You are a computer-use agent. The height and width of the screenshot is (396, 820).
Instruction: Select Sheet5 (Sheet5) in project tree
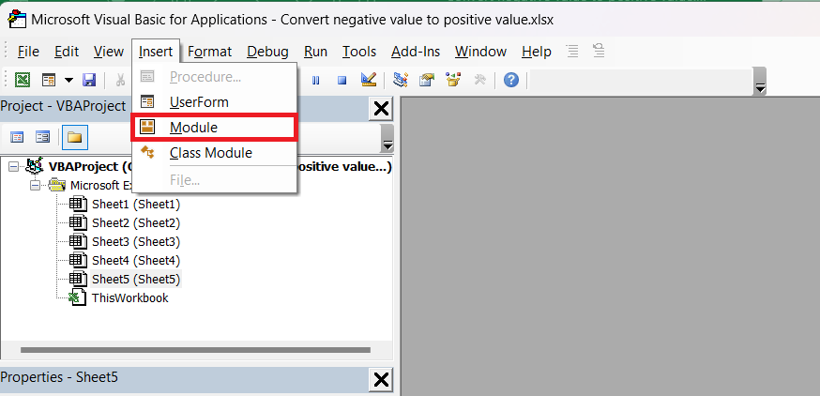click(135, 279)
